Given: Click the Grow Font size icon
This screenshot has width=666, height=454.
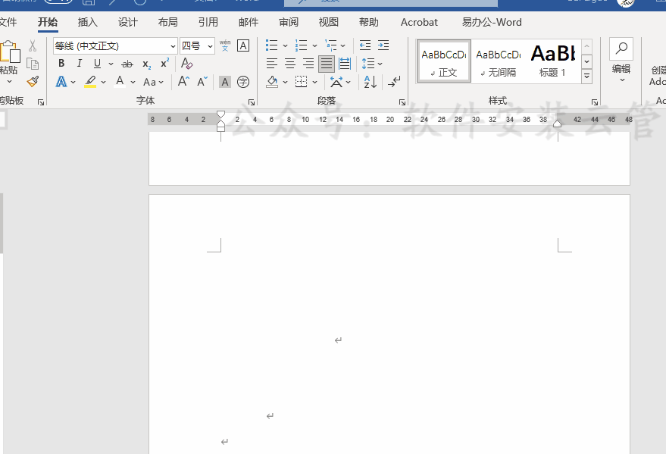Looking at the screenshot, I should (x=183, y=82).
